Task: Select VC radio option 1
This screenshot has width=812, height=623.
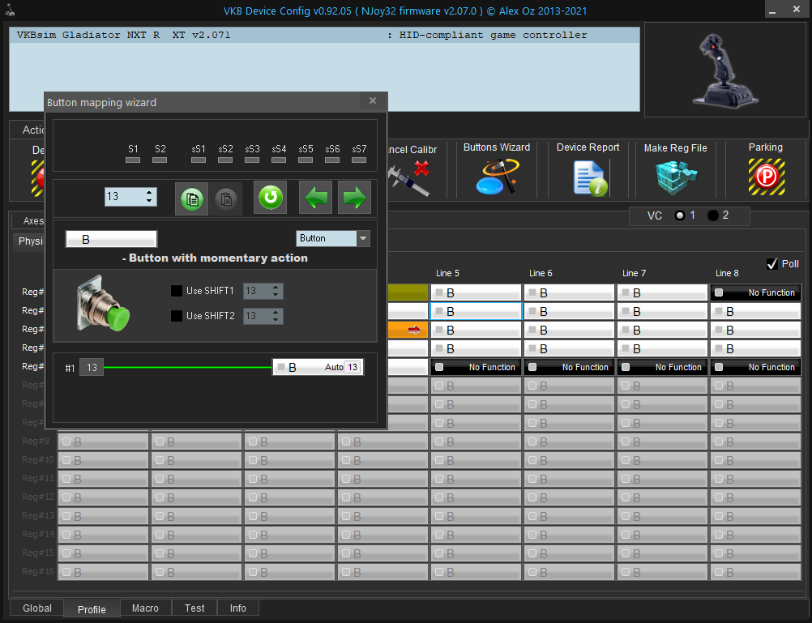Action: click(680, 215)
